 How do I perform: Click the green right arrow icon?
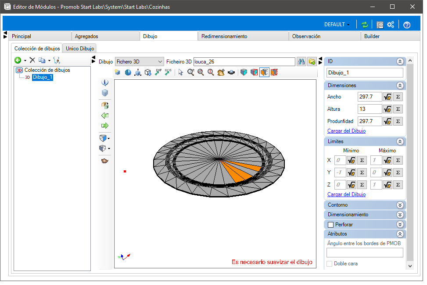105,126
